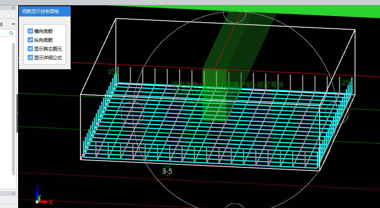Close the upper left side panel
Viewport: 380px width, 208px height.
pyautogui.click(x=13, y=8)
